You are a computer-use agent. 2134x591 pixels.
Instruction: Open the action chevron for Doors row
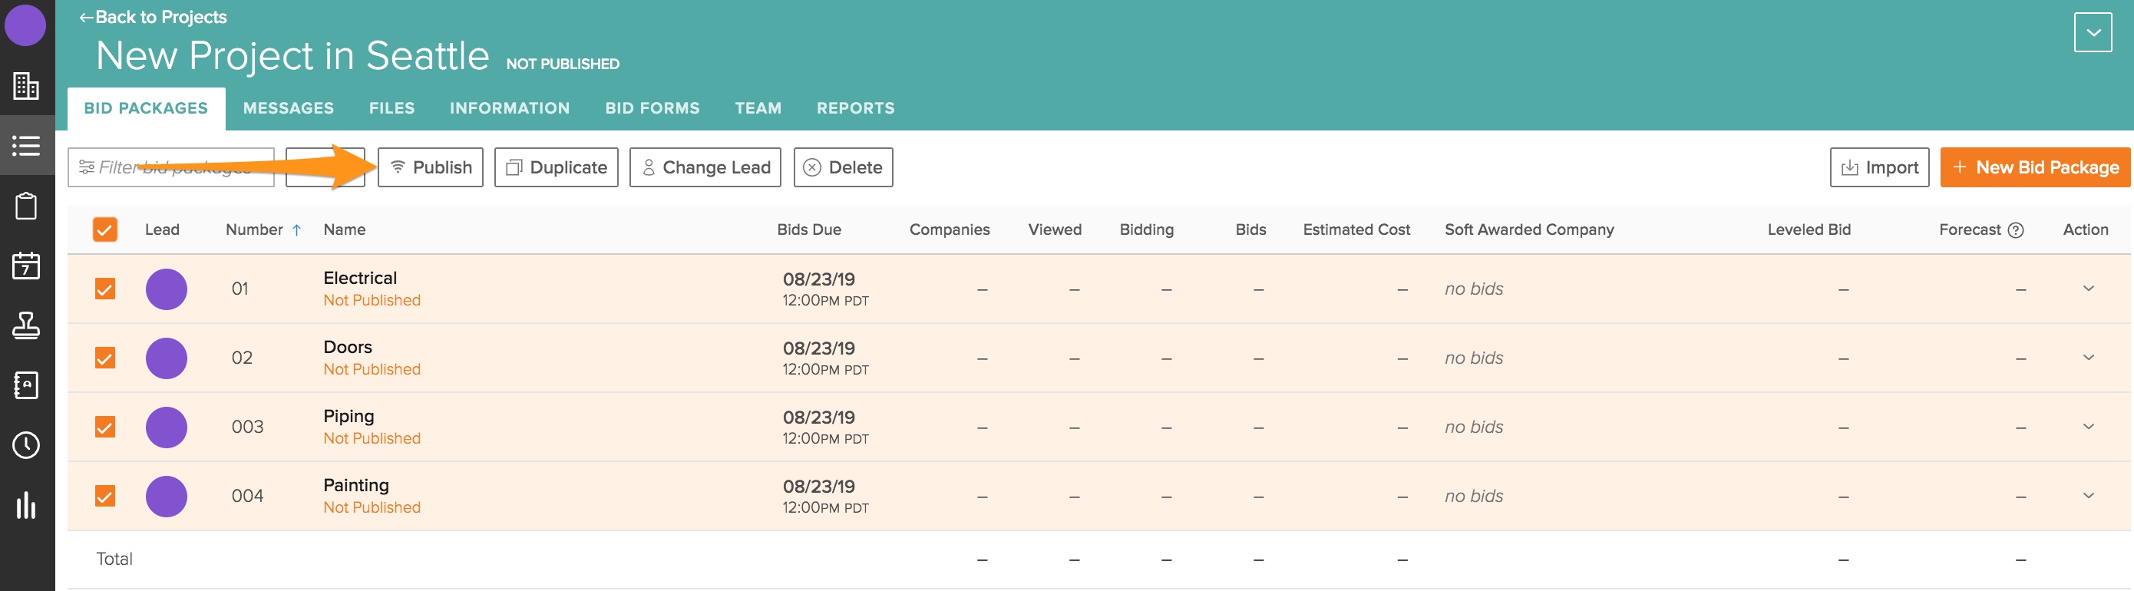tap(2088, 357)
